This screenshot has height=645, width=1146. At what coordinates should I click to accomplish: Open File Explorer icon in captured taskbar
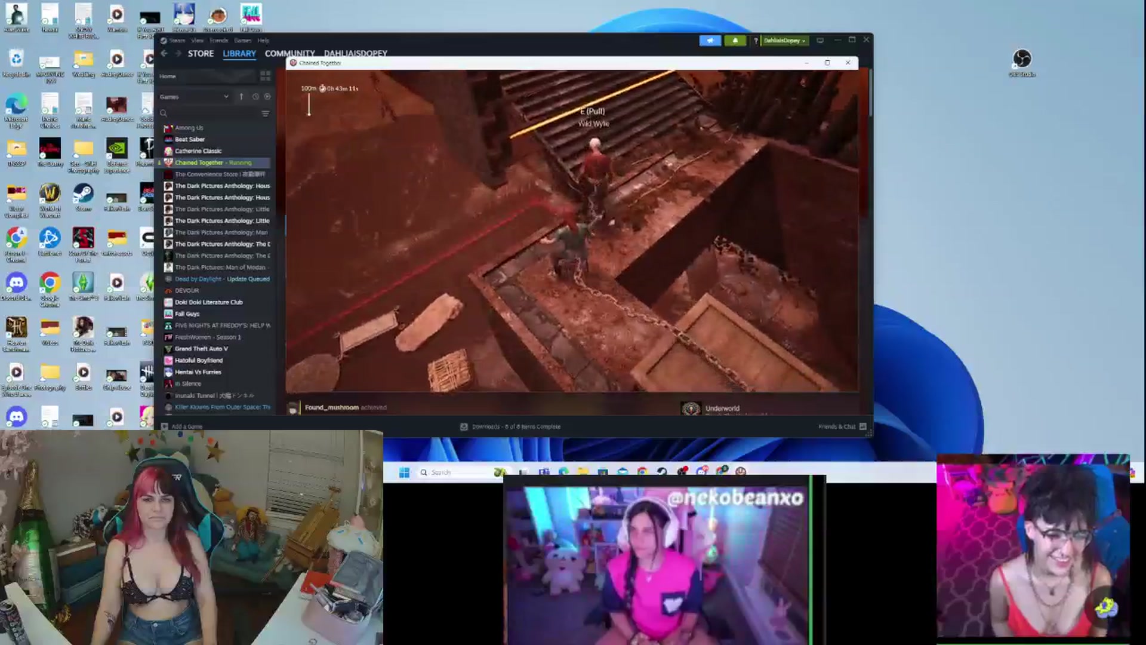pyautogui.click(x=583, y=472)
